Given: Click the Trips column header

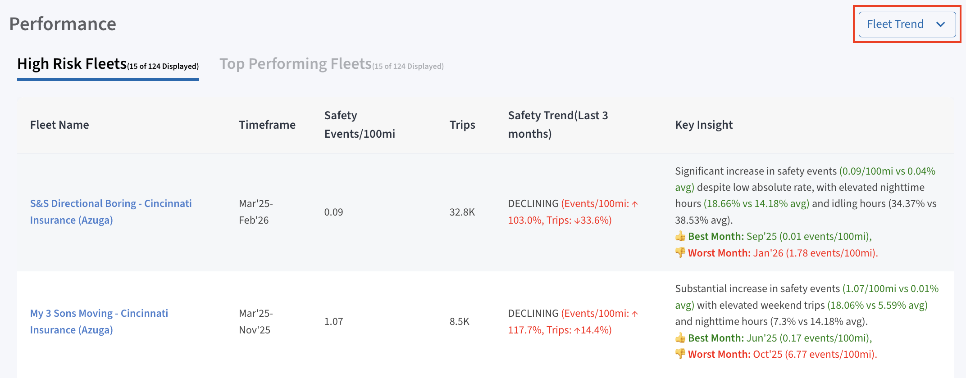Looking at the screenshot, I should tap(462, 125).
